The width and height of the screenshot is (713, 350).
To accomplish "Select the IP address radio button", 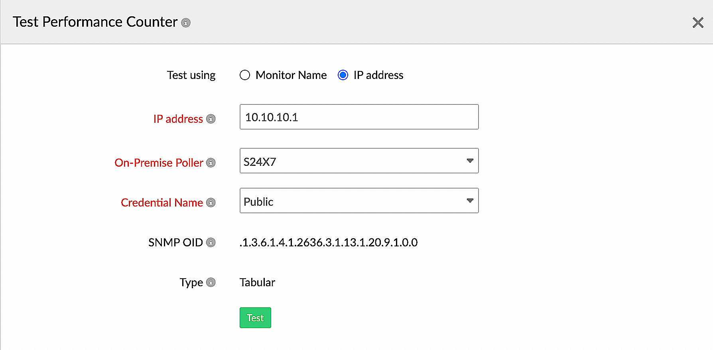I will [343, 75].
